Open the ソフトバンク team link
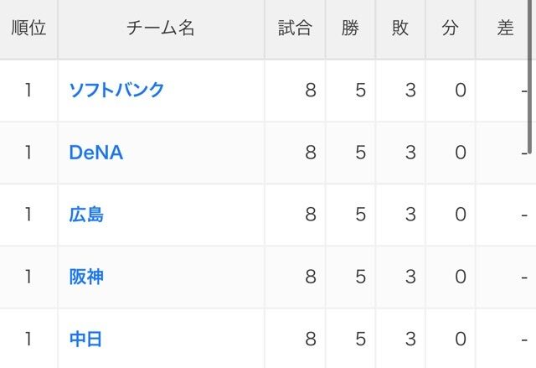This screenshot has width=536, height=368. pos(116,90)
